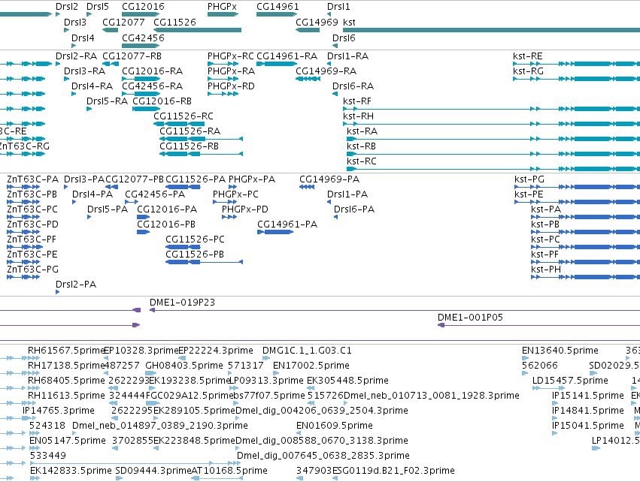Click the PHGPx-RA transcript label
The image size is (640, 482).
[x=231, y=71]
